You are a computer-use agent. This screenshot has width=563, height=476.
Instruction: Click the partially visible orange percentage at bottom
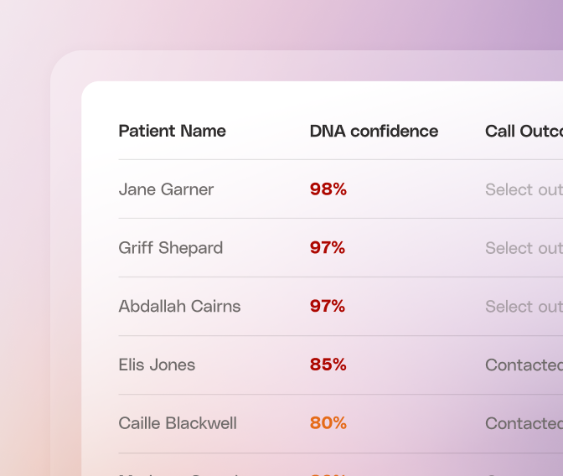pos(328,474)
